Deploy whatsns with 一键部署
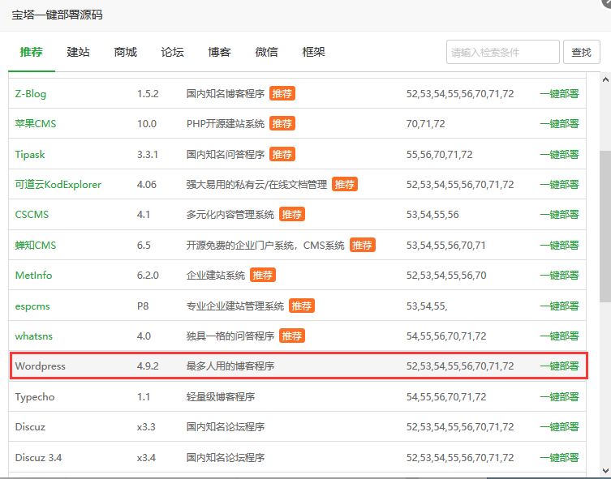This screenshot has height=479, width=611. click(x=559, y=336)
